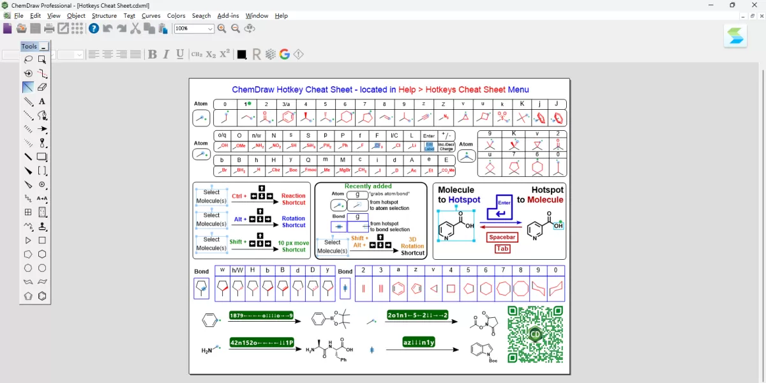Viewport: 766px width, 383px height.
Task: Click the black color swatch in toolbar
Action: point(242,55)
